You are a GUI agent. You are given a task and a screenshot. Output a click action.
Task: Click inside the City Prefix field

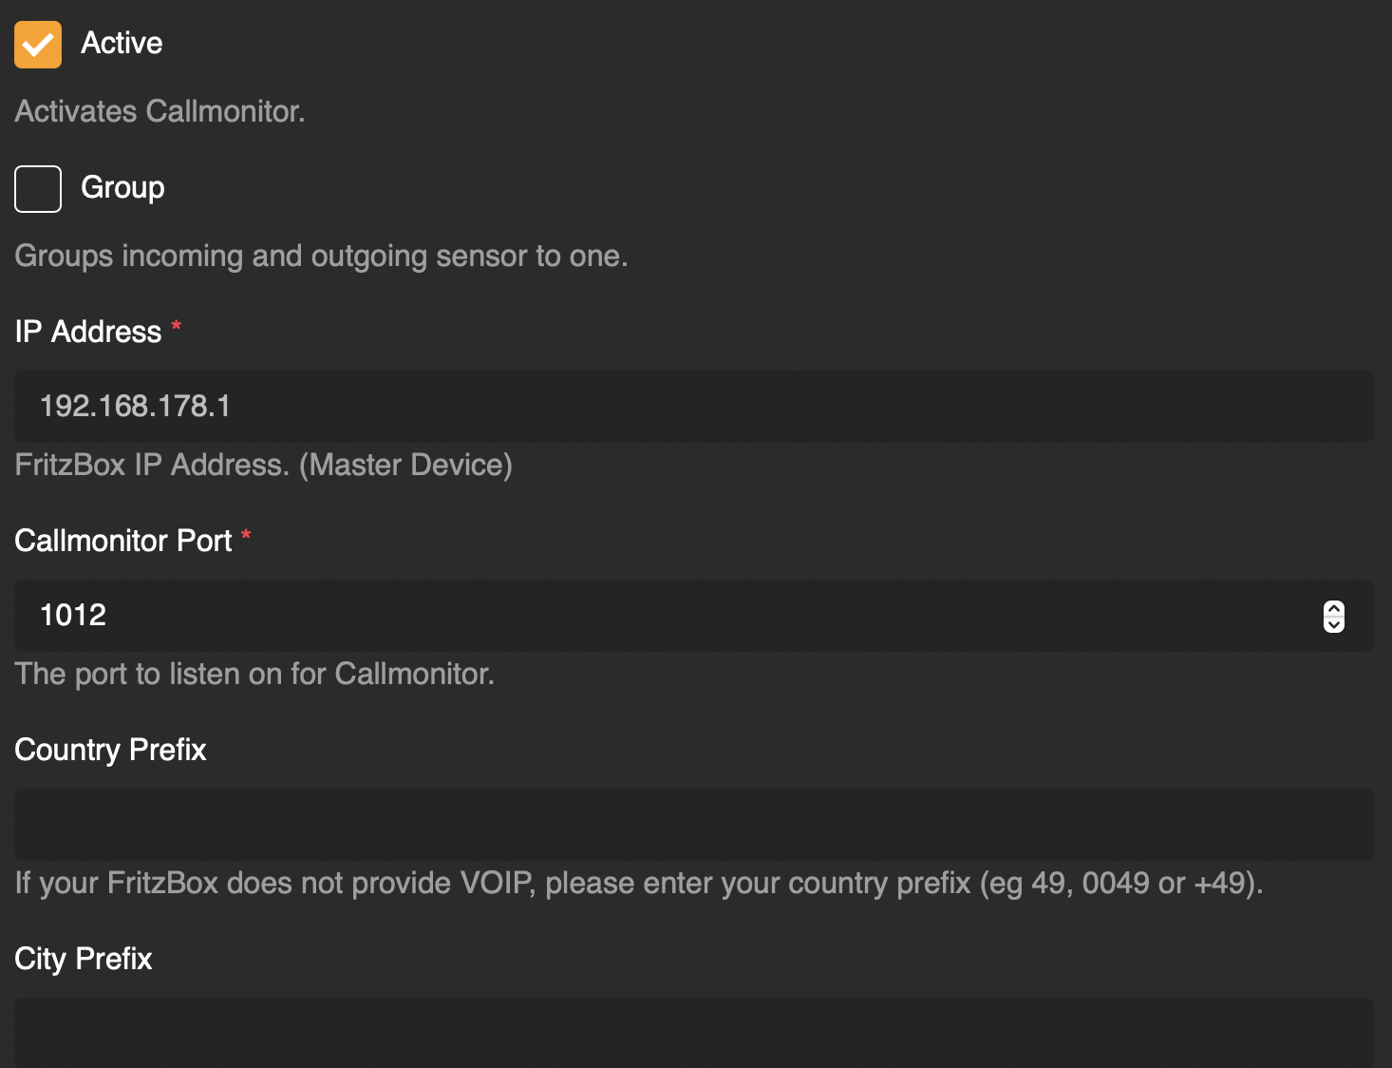click(x=693, y=1032)
